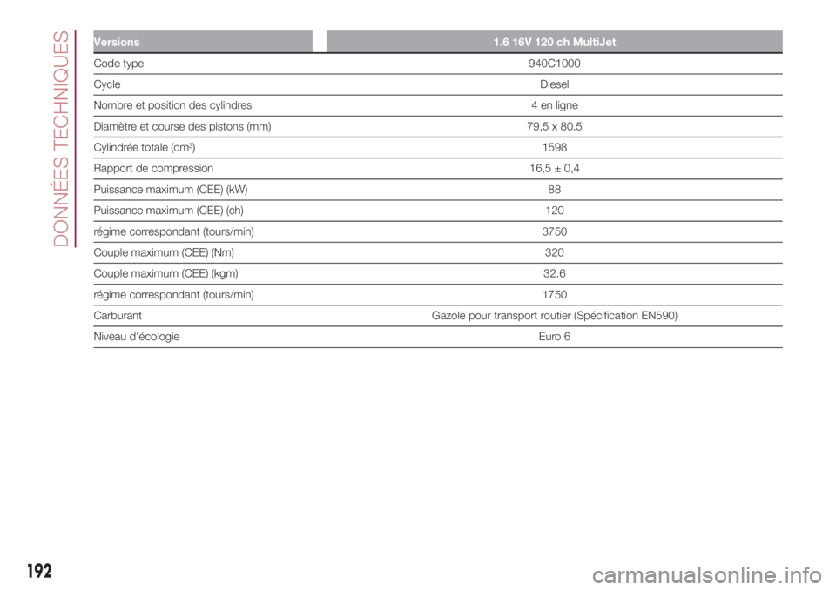
Task: Select the value '88'
Action: point(555,189)
